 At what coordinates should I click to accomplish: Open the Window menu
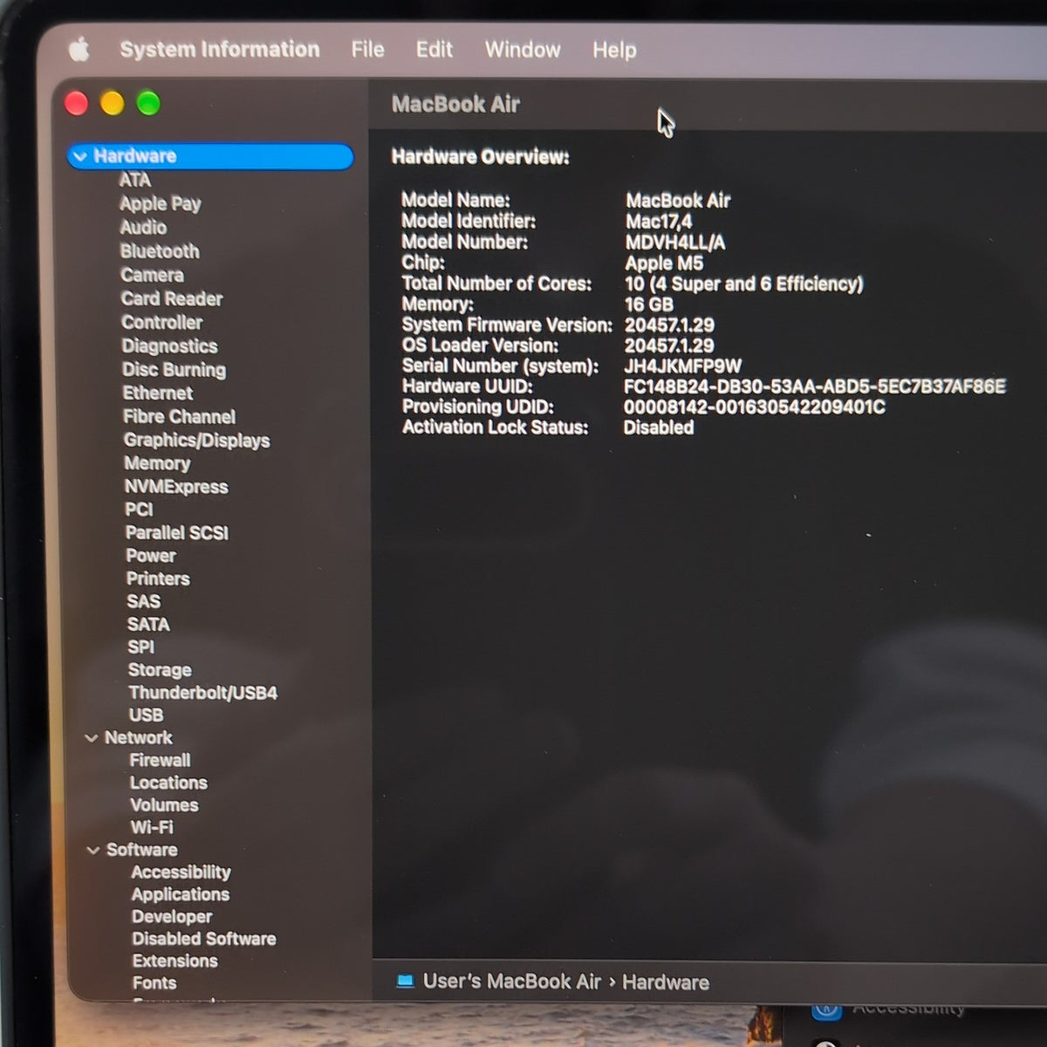523,50
